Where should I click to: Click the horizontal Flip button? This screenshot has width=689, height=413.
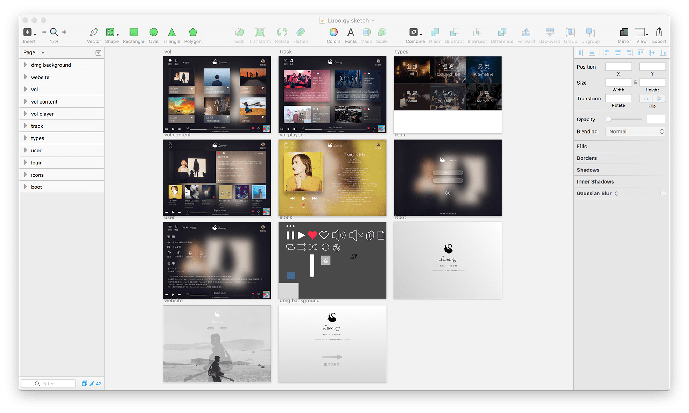(646, 99)
